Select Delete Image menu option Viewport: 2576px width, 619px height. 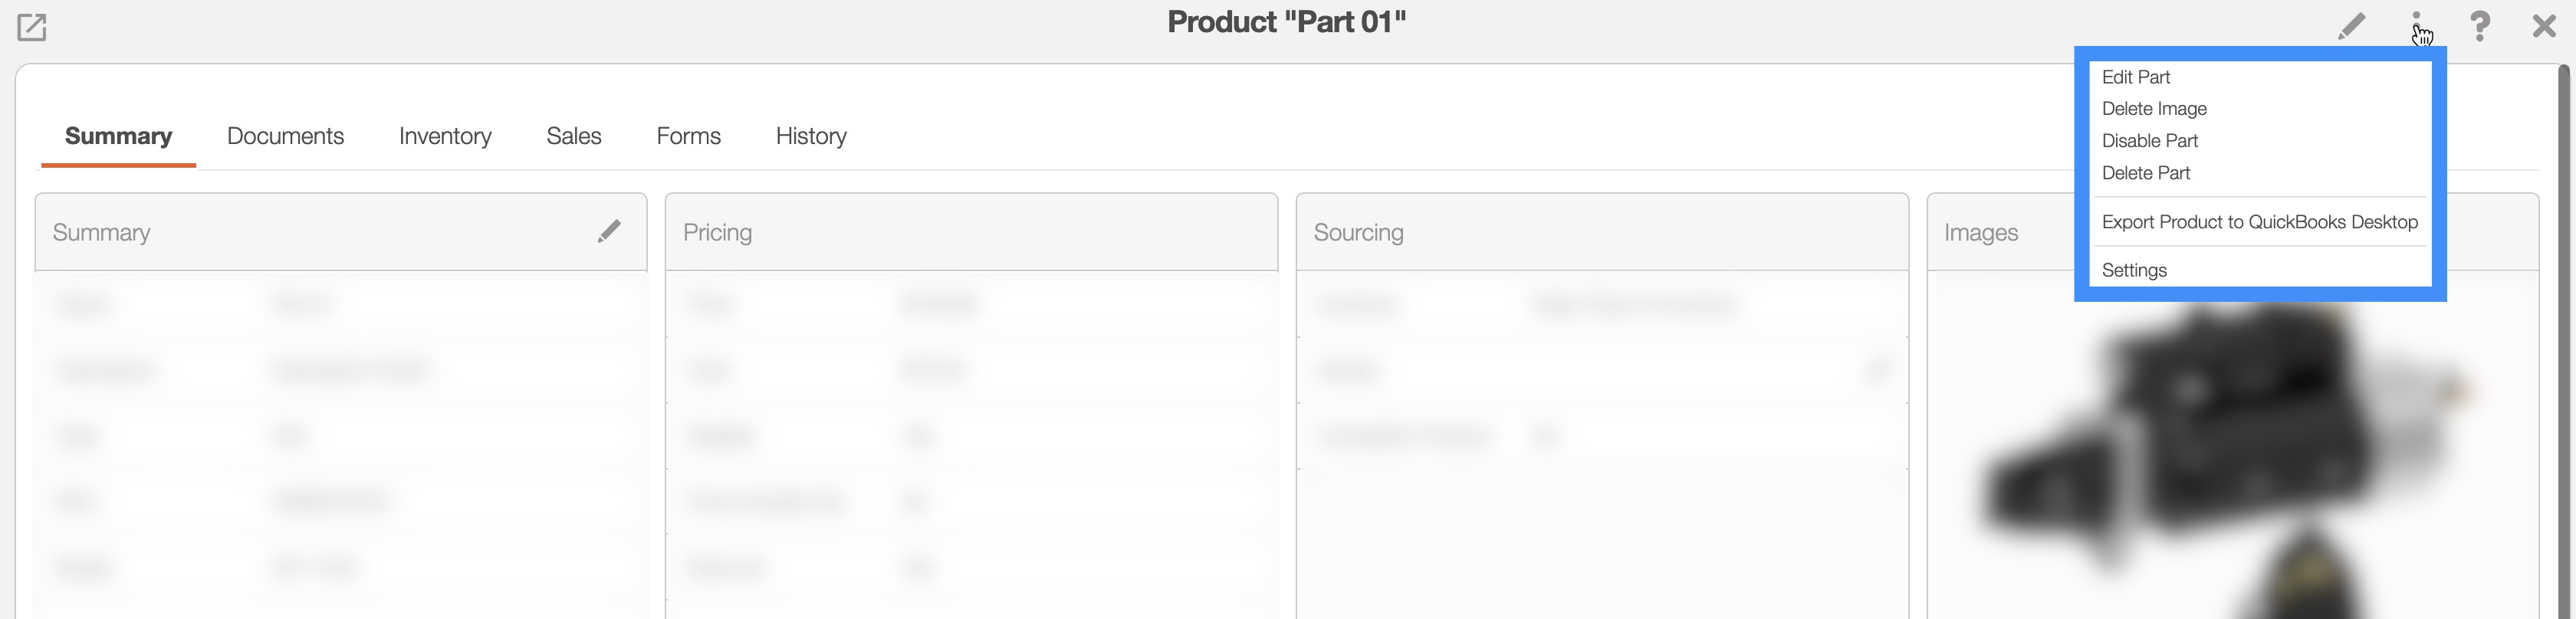click(2154, 109)
